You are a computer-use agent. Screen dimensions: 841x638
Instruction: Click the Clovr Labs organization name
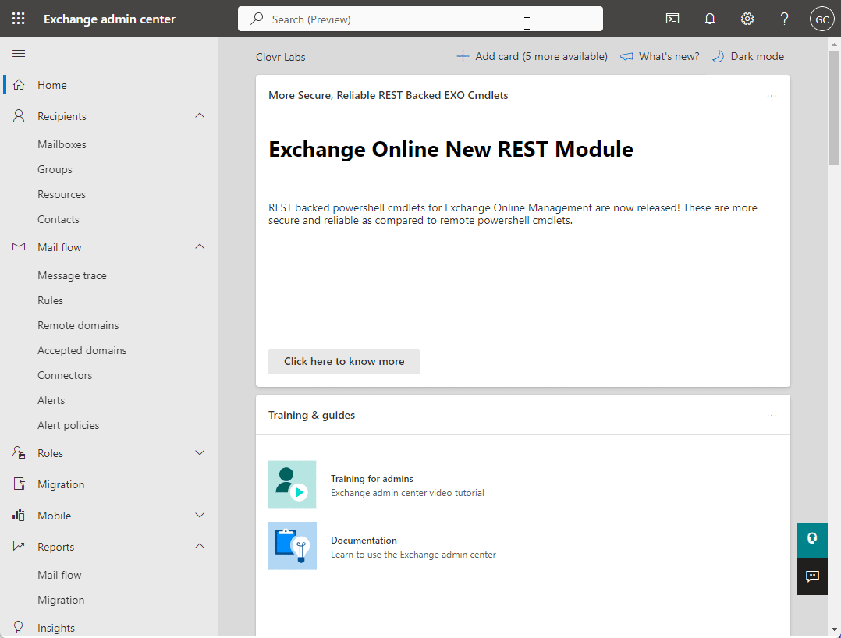click(281, 57)
